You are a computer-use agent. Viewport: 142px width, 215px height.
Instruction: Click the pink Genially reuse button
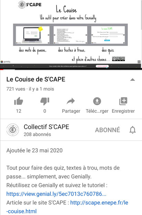tap(102, 66)
